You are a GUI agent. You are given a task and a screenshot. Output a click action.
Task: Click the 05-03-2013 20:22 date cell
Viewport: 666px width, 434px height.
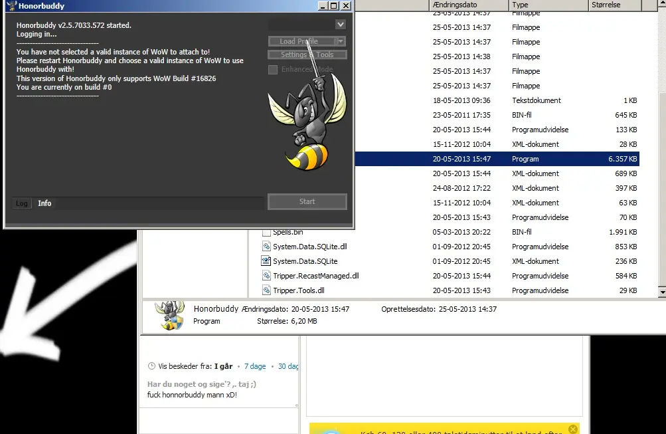pyautogui.click(x=461, y=232)
